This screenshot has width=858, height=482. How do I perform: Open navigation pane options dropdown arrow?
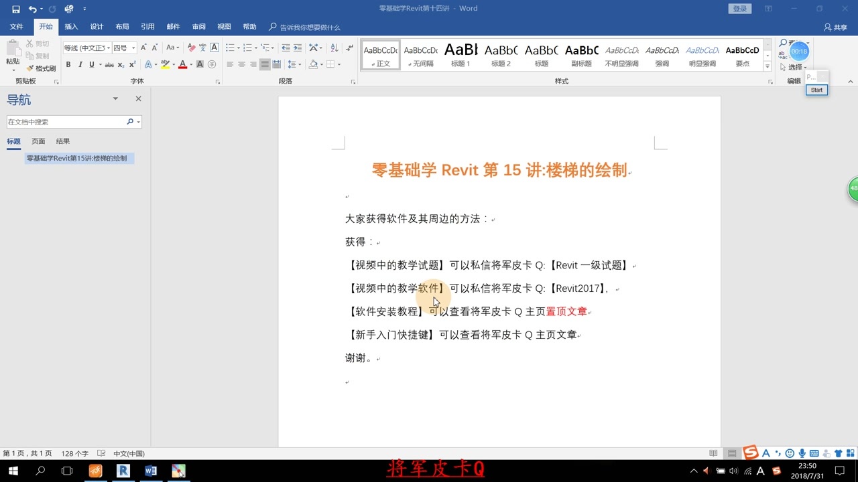[x=115, y=98]
